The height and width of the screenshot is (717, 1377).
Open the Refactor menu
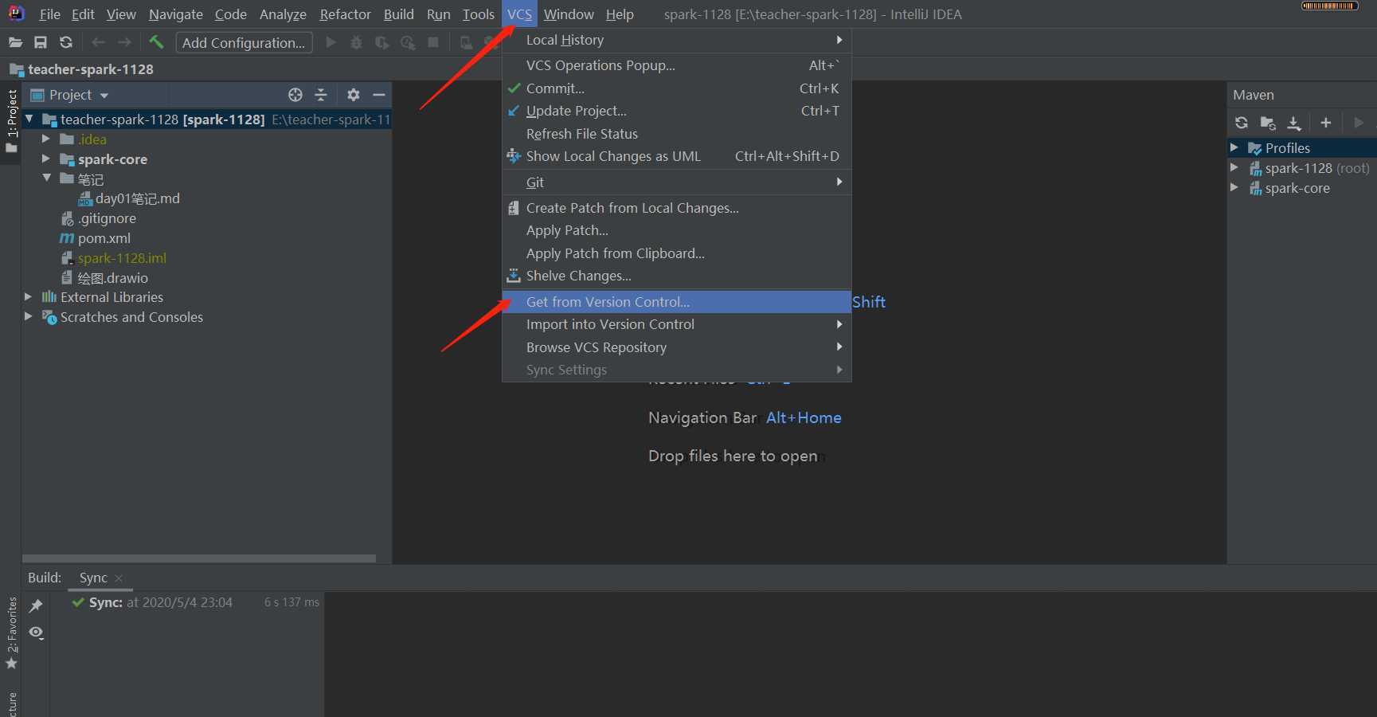(345, 14)
